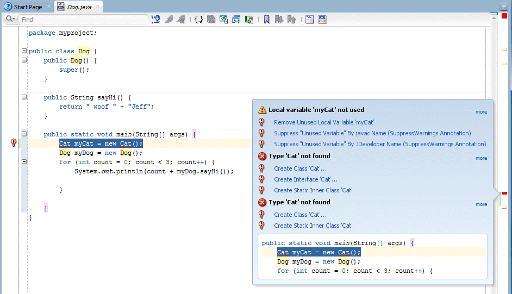Collapse the main method block
Screen dimensions: 512x294
[x=24, y=134]
